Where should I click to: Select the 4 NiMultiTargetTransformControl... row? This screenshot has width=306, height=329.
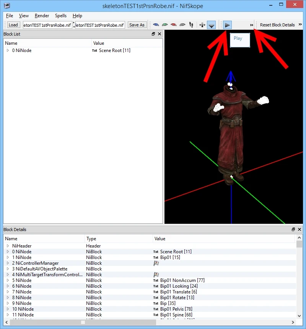click(150, 275)
